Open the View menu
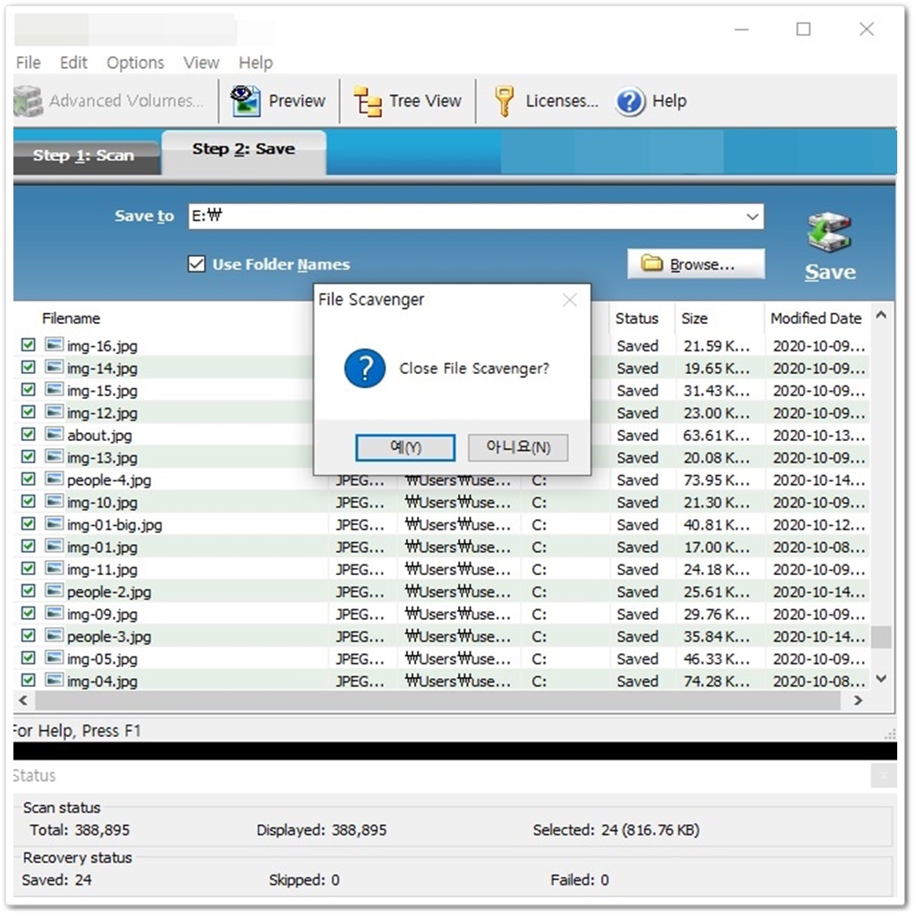Screen dimensions: 916x916 201,63
